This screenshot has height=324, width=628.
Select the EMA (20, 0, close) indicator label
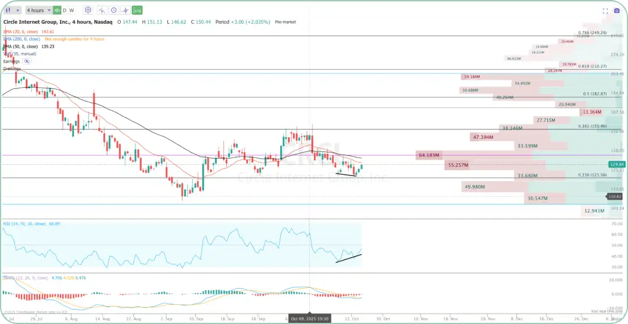click(20, 31)
